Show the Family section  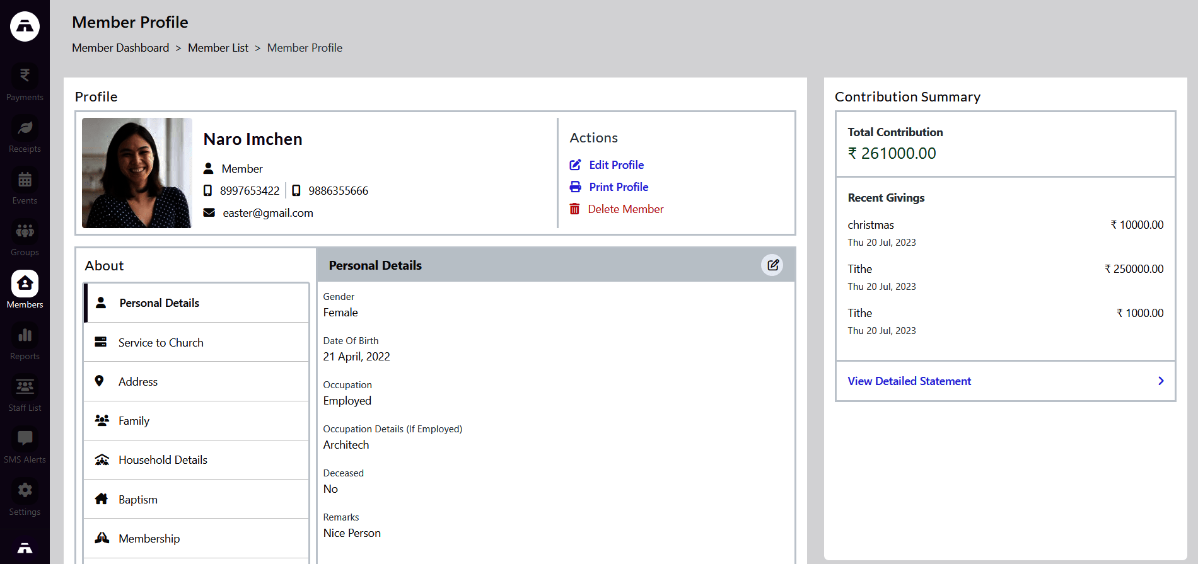134,421
